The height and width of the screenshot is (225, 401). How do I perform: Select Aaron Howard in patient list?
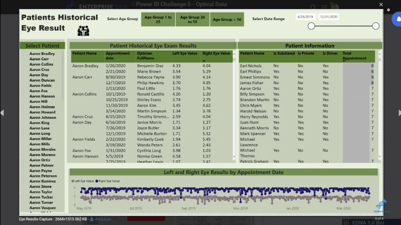[42, 112]
